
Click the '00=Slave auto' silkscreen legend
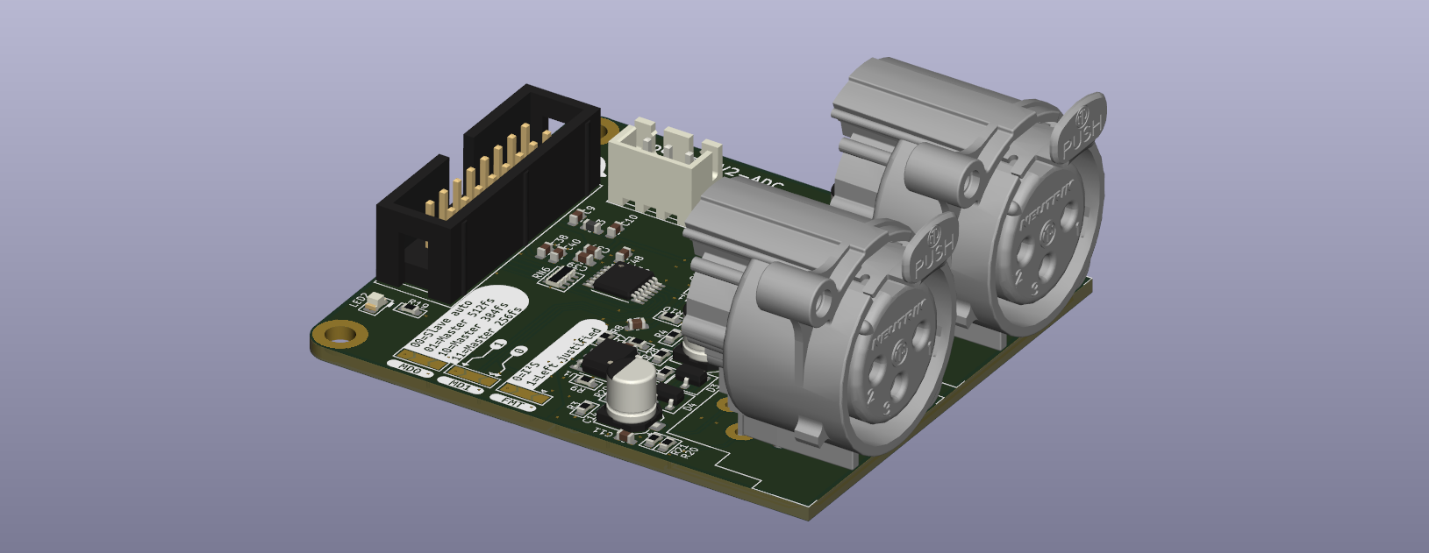pyautogui.click(x=443, y=323)
